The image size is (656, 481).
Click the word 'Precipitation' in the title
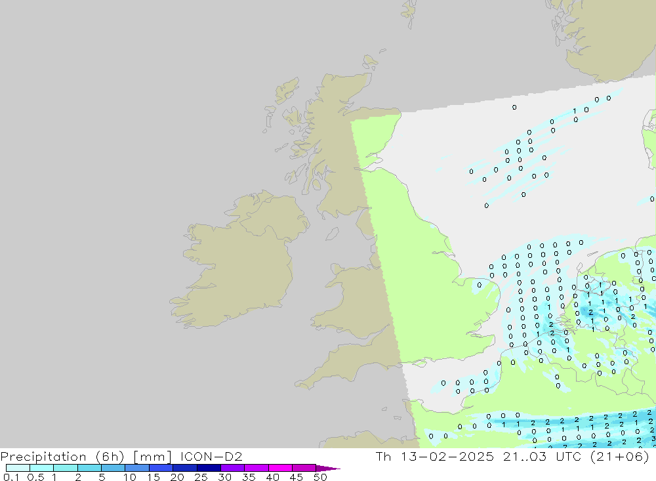pyautogui.click(x=43, y=457)
